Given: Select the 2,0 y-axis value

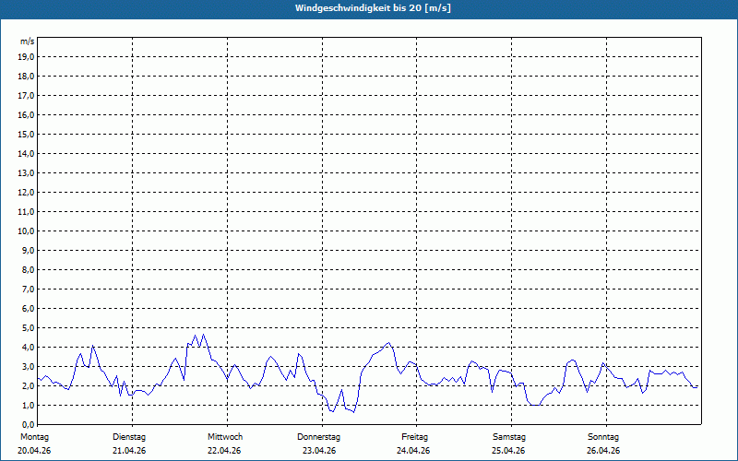Looking at the screenshot, I should tap(28, 385).
